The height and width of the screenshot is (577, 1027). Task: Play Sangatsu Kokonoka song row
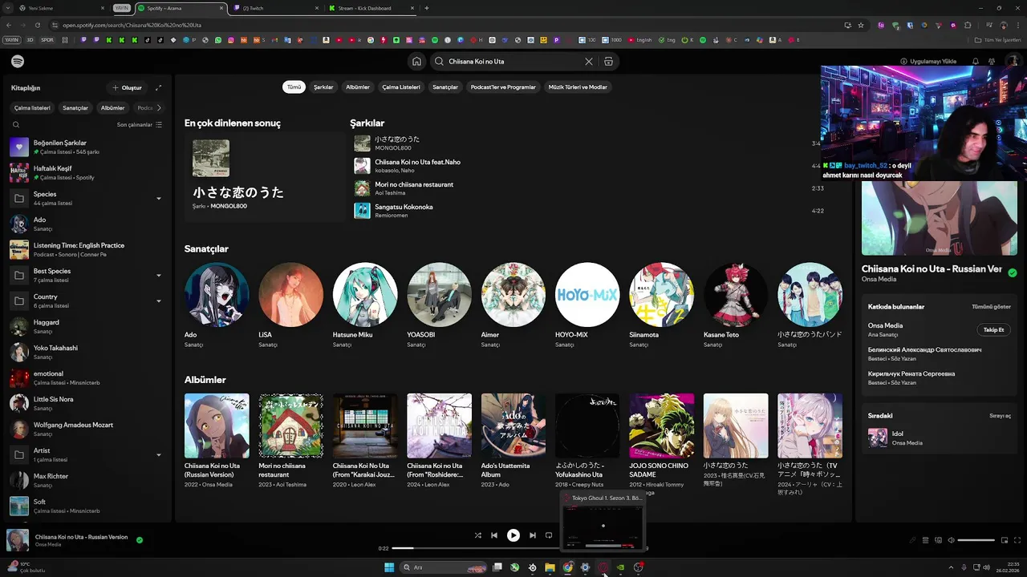tap(590, 211)
